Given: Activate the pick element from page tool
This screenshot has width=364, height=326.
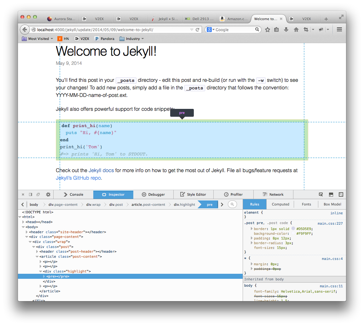Looking at the screenshot, I should 321,194.
